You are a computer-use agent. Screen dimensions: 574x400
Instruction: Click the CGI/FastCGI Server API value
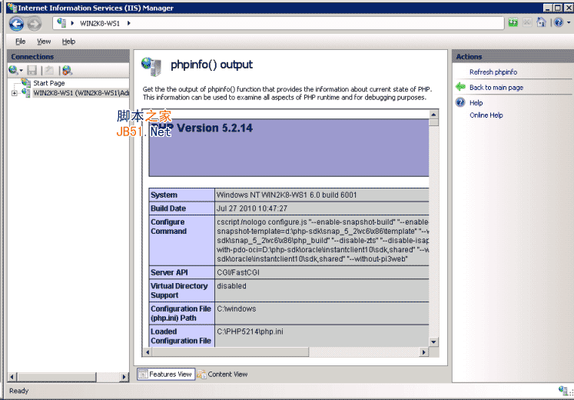(x=238, y=272)
